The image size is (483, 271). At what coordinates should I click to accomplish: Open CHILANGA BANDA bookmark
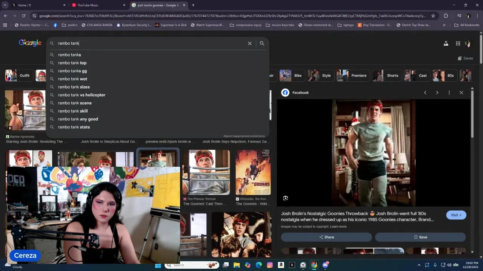pyautogui.click(x=97, y=25)
